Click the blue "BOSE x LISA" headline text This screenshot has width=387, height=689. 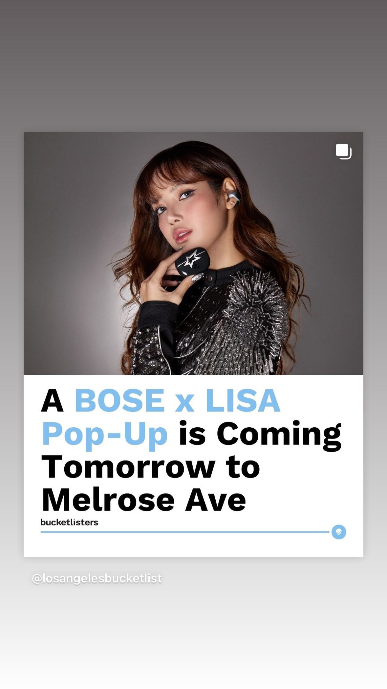[x=177, y=400]
